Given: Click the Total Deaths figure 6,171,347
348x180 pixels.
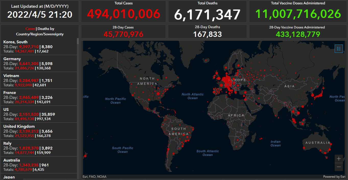Looking at the screenshot, I should coord(207,14).
